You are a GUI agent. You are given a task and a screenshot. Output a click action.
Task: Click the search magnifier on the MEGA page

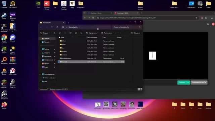(x=208, y=24)
